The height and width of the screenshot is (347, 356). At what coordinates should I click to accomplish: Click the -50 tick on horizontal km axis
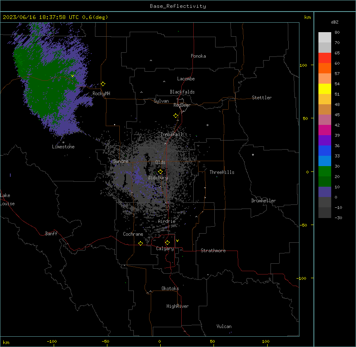106,342
